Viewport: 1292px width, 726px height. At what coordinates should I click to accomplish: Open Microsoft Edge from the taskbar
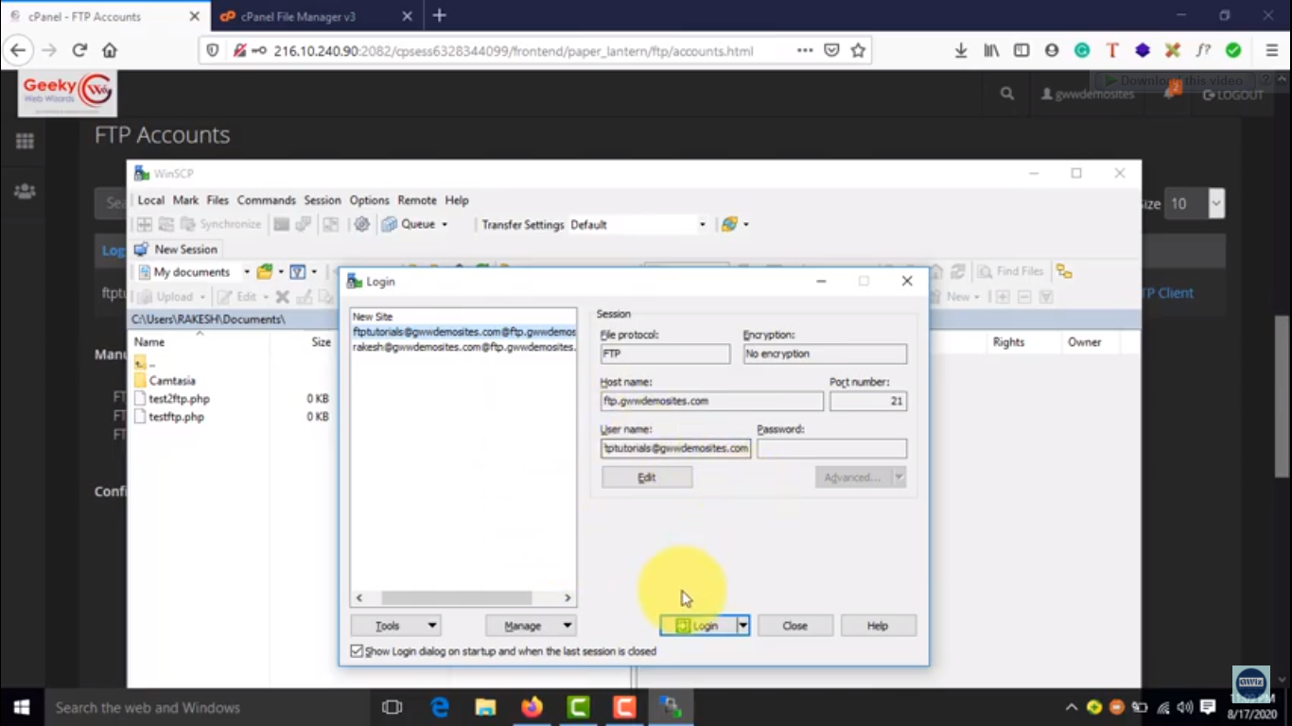[440, 707]
